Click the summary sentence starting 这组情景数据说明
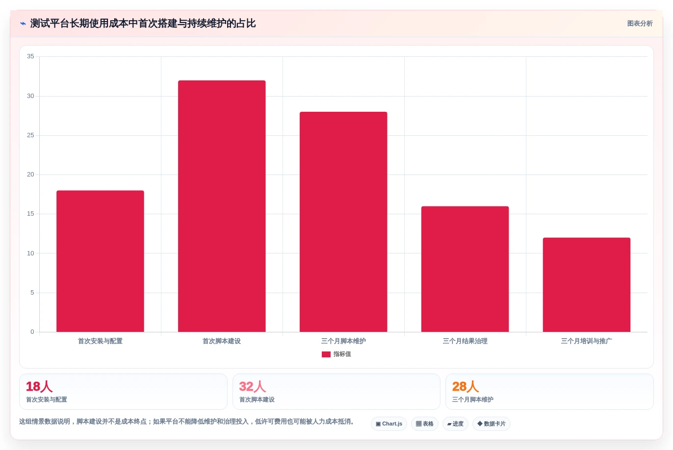This screenshot has width=673, height=450. coord(188,422)
